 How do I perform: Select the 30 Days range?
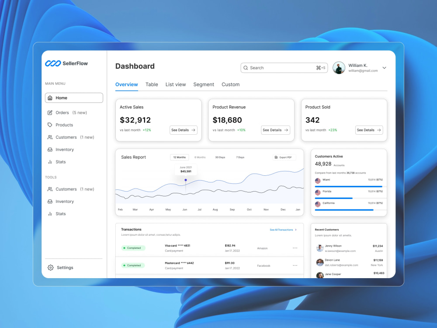coord(220,157)
